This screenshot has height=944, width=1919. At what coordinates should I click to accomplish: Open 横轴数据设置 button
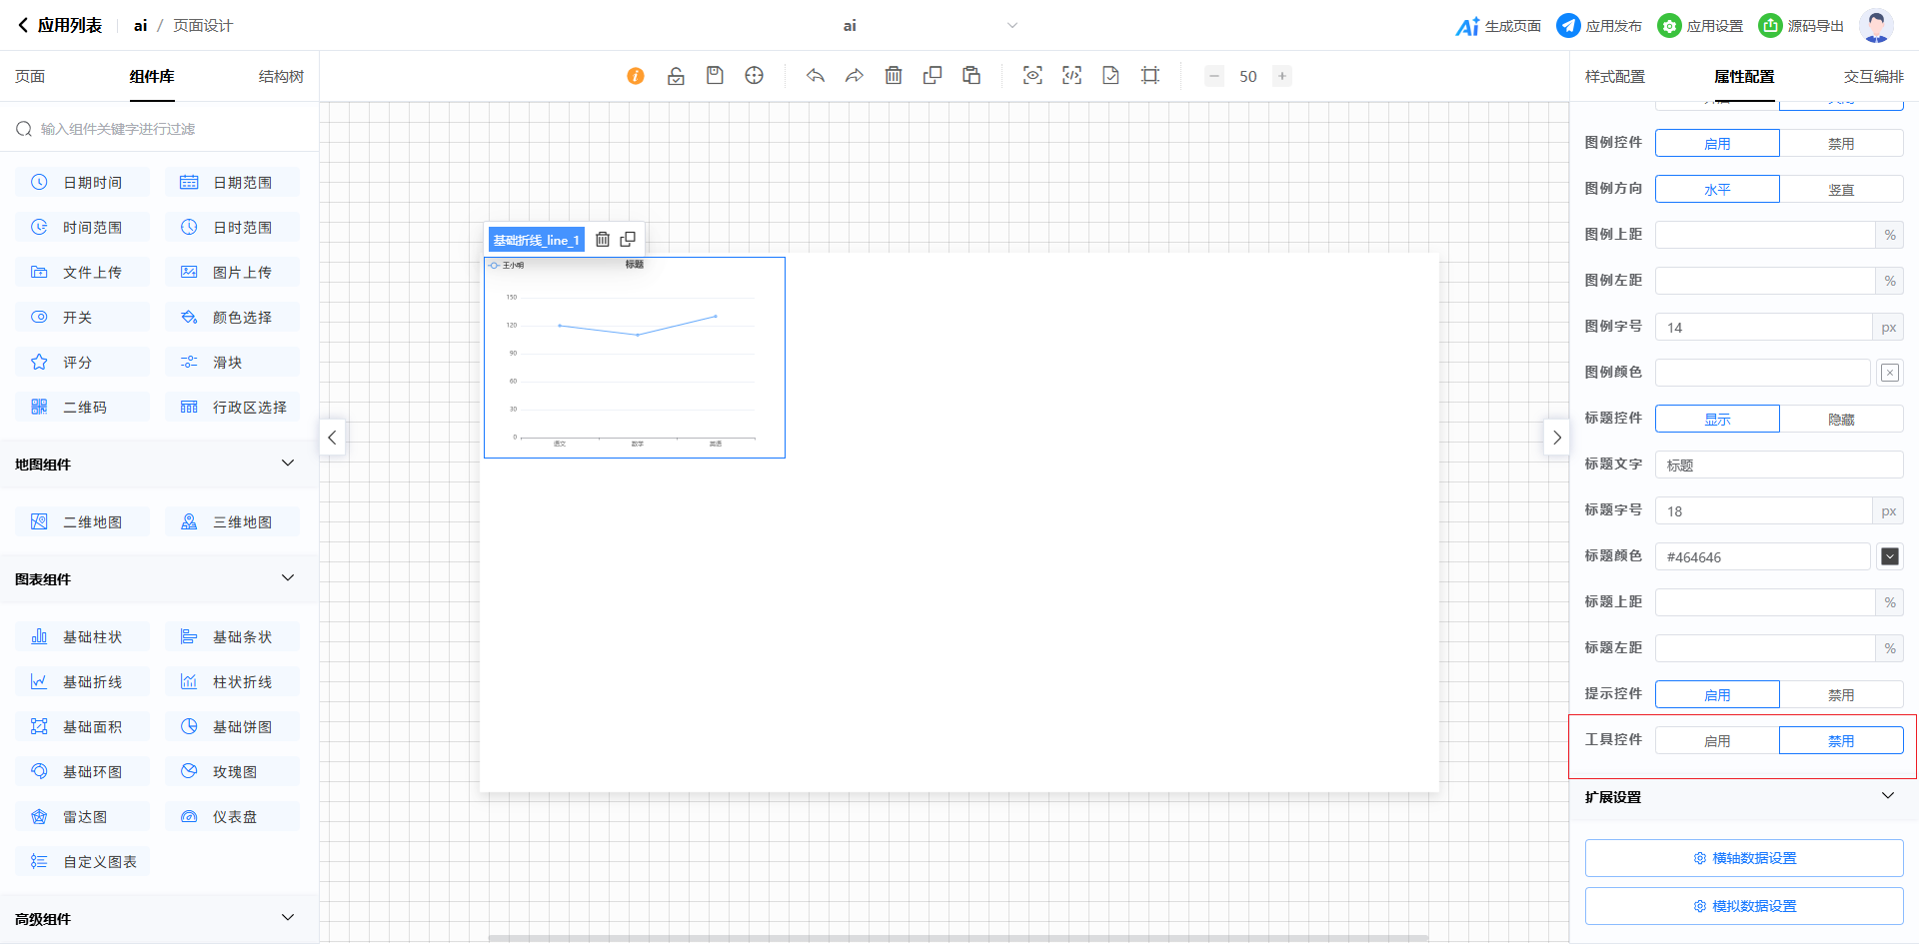coord(1744,858)
